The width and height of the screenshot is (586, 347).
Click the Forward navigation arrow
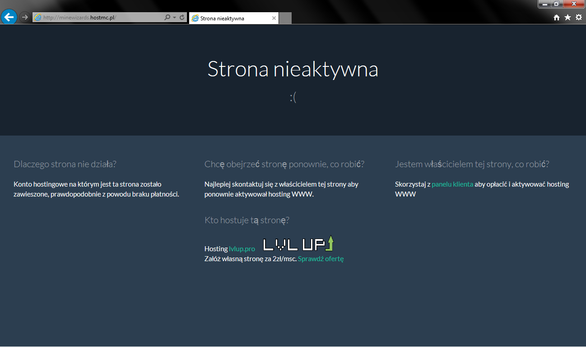pos(25,17)
